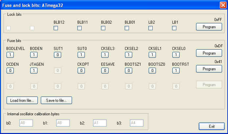Exit the fuse and lock bits dialog
The height and width of the screenshot is (134, 228).
tap(212, 126)
